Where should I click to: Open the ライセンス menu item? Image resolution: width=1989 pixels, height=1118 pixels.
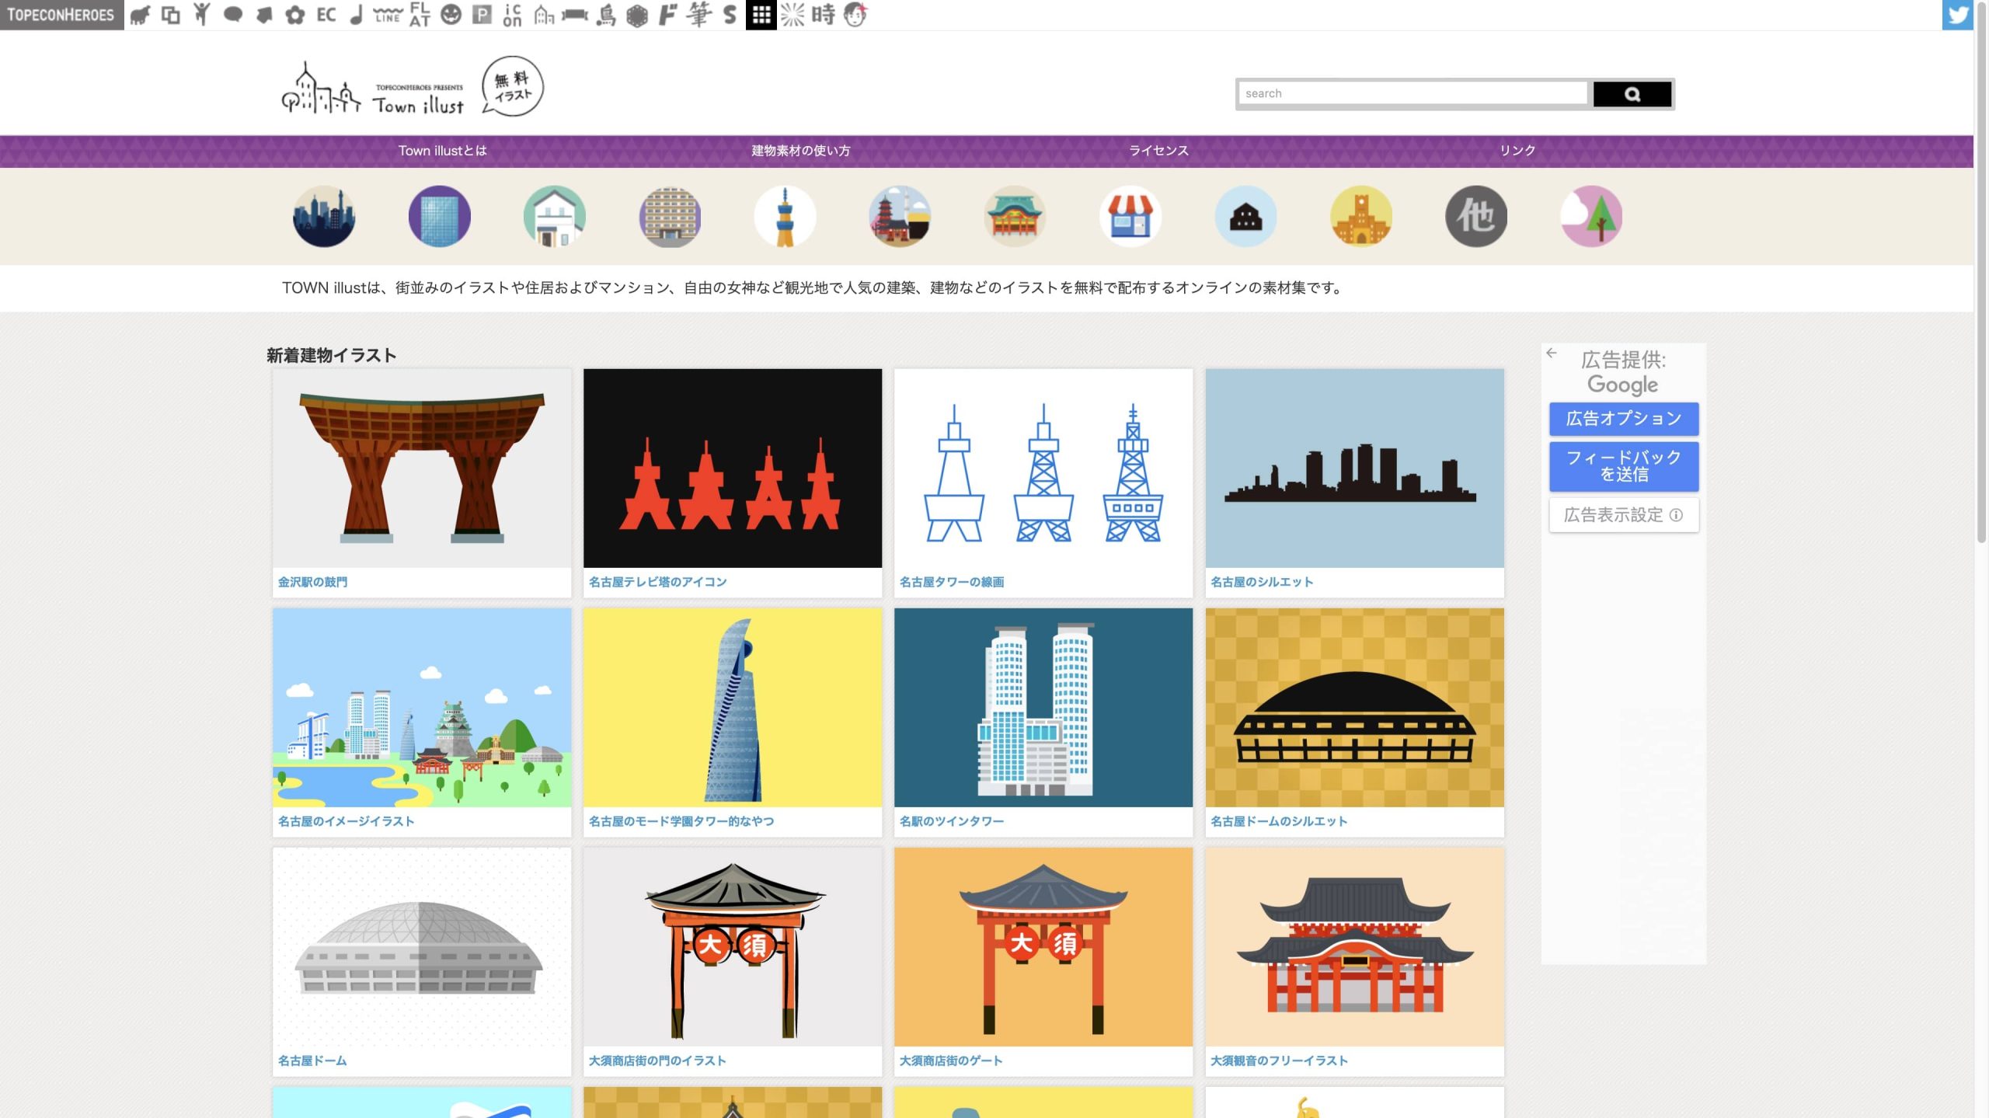coord(1158,151)
